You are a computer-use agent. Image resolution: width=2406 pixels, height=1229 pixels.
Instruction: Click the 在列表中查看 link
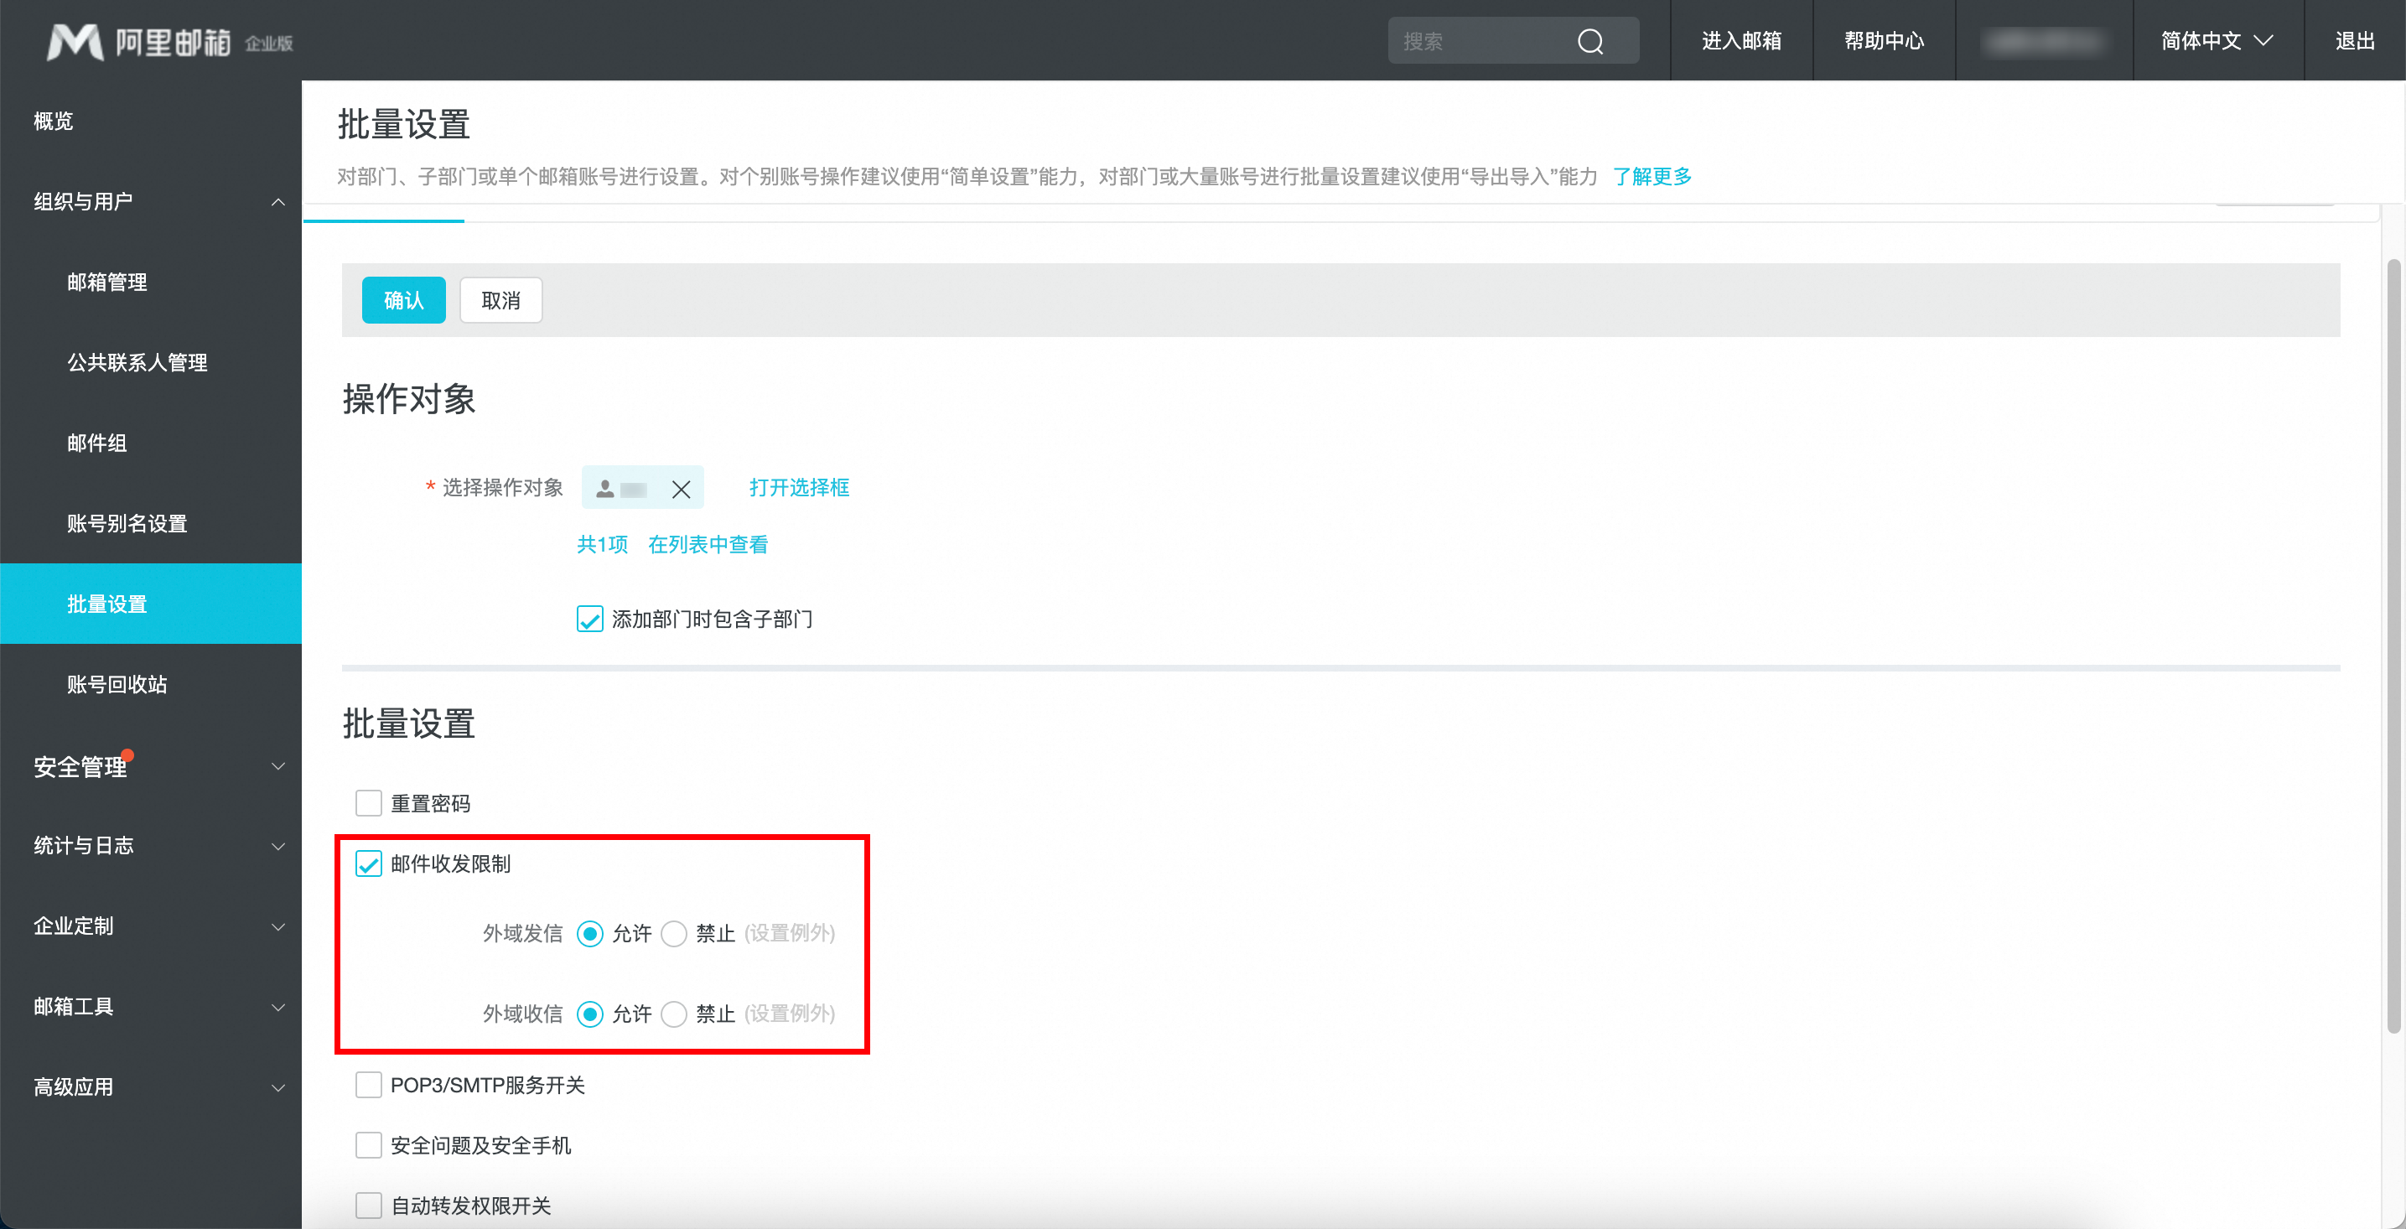[x=708, y=544]
